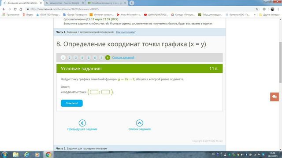Open the orange chat support button

(x=274, y=97)
